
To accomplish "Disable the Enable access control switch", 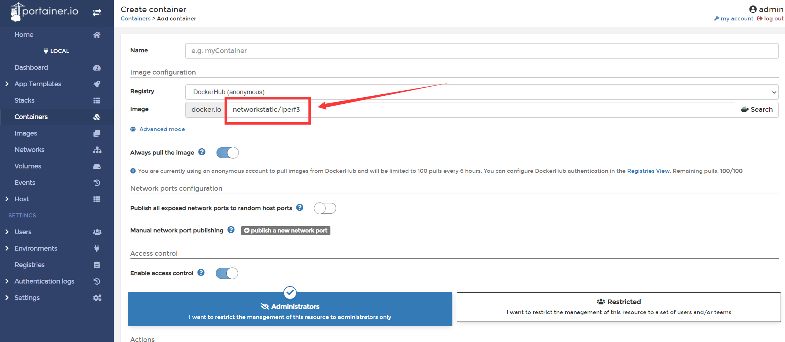I will tap(227, 273).
